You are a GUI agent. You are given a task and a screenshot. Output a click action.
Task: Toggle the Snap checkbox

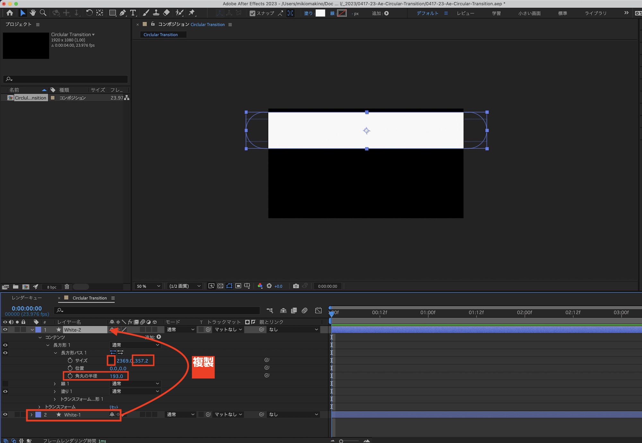[253, 13]
